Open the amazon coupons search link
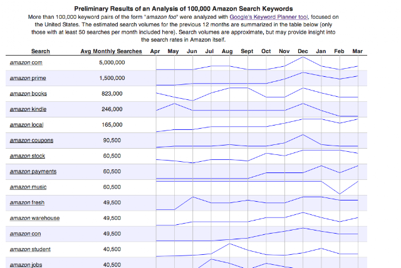This screenshot has width=401, height=268. pyautogui.click(x=31, y=141)
